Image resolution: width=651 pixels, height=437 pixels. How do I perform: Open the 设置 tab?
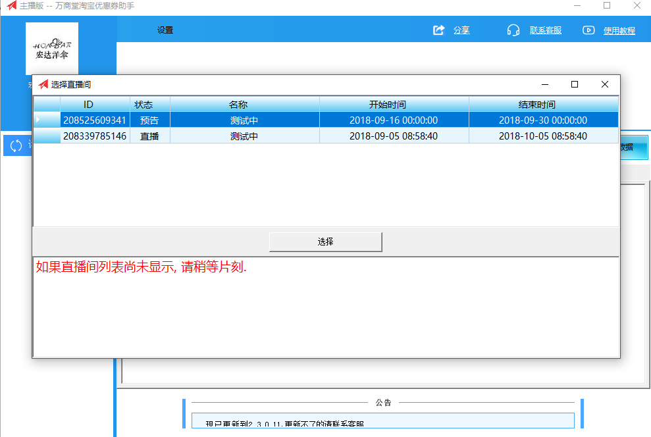(x=165, y=30)
